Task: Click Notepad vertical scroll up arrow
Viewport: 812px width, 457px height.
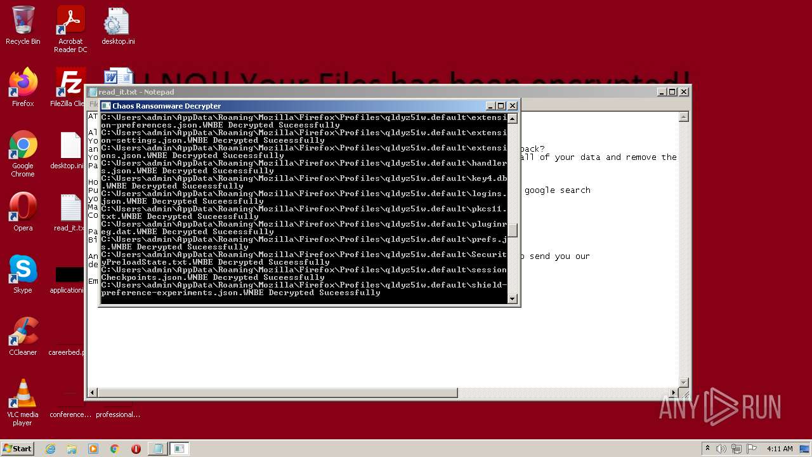Action: click(x=683, y=117)
